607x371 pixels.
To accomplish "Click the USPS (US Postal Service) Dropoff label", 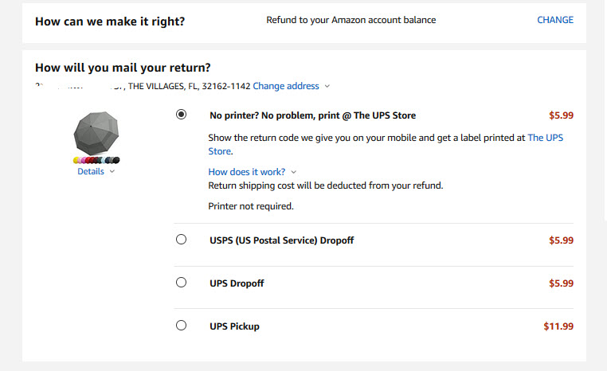I will (x=281, y=240).
